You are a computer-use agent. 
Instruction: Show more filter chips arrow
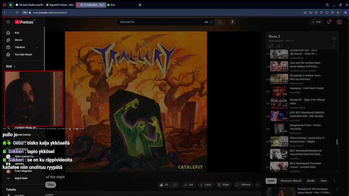point(334,181)
